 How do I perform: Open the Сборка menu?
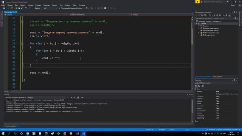[x=30, y=5]
